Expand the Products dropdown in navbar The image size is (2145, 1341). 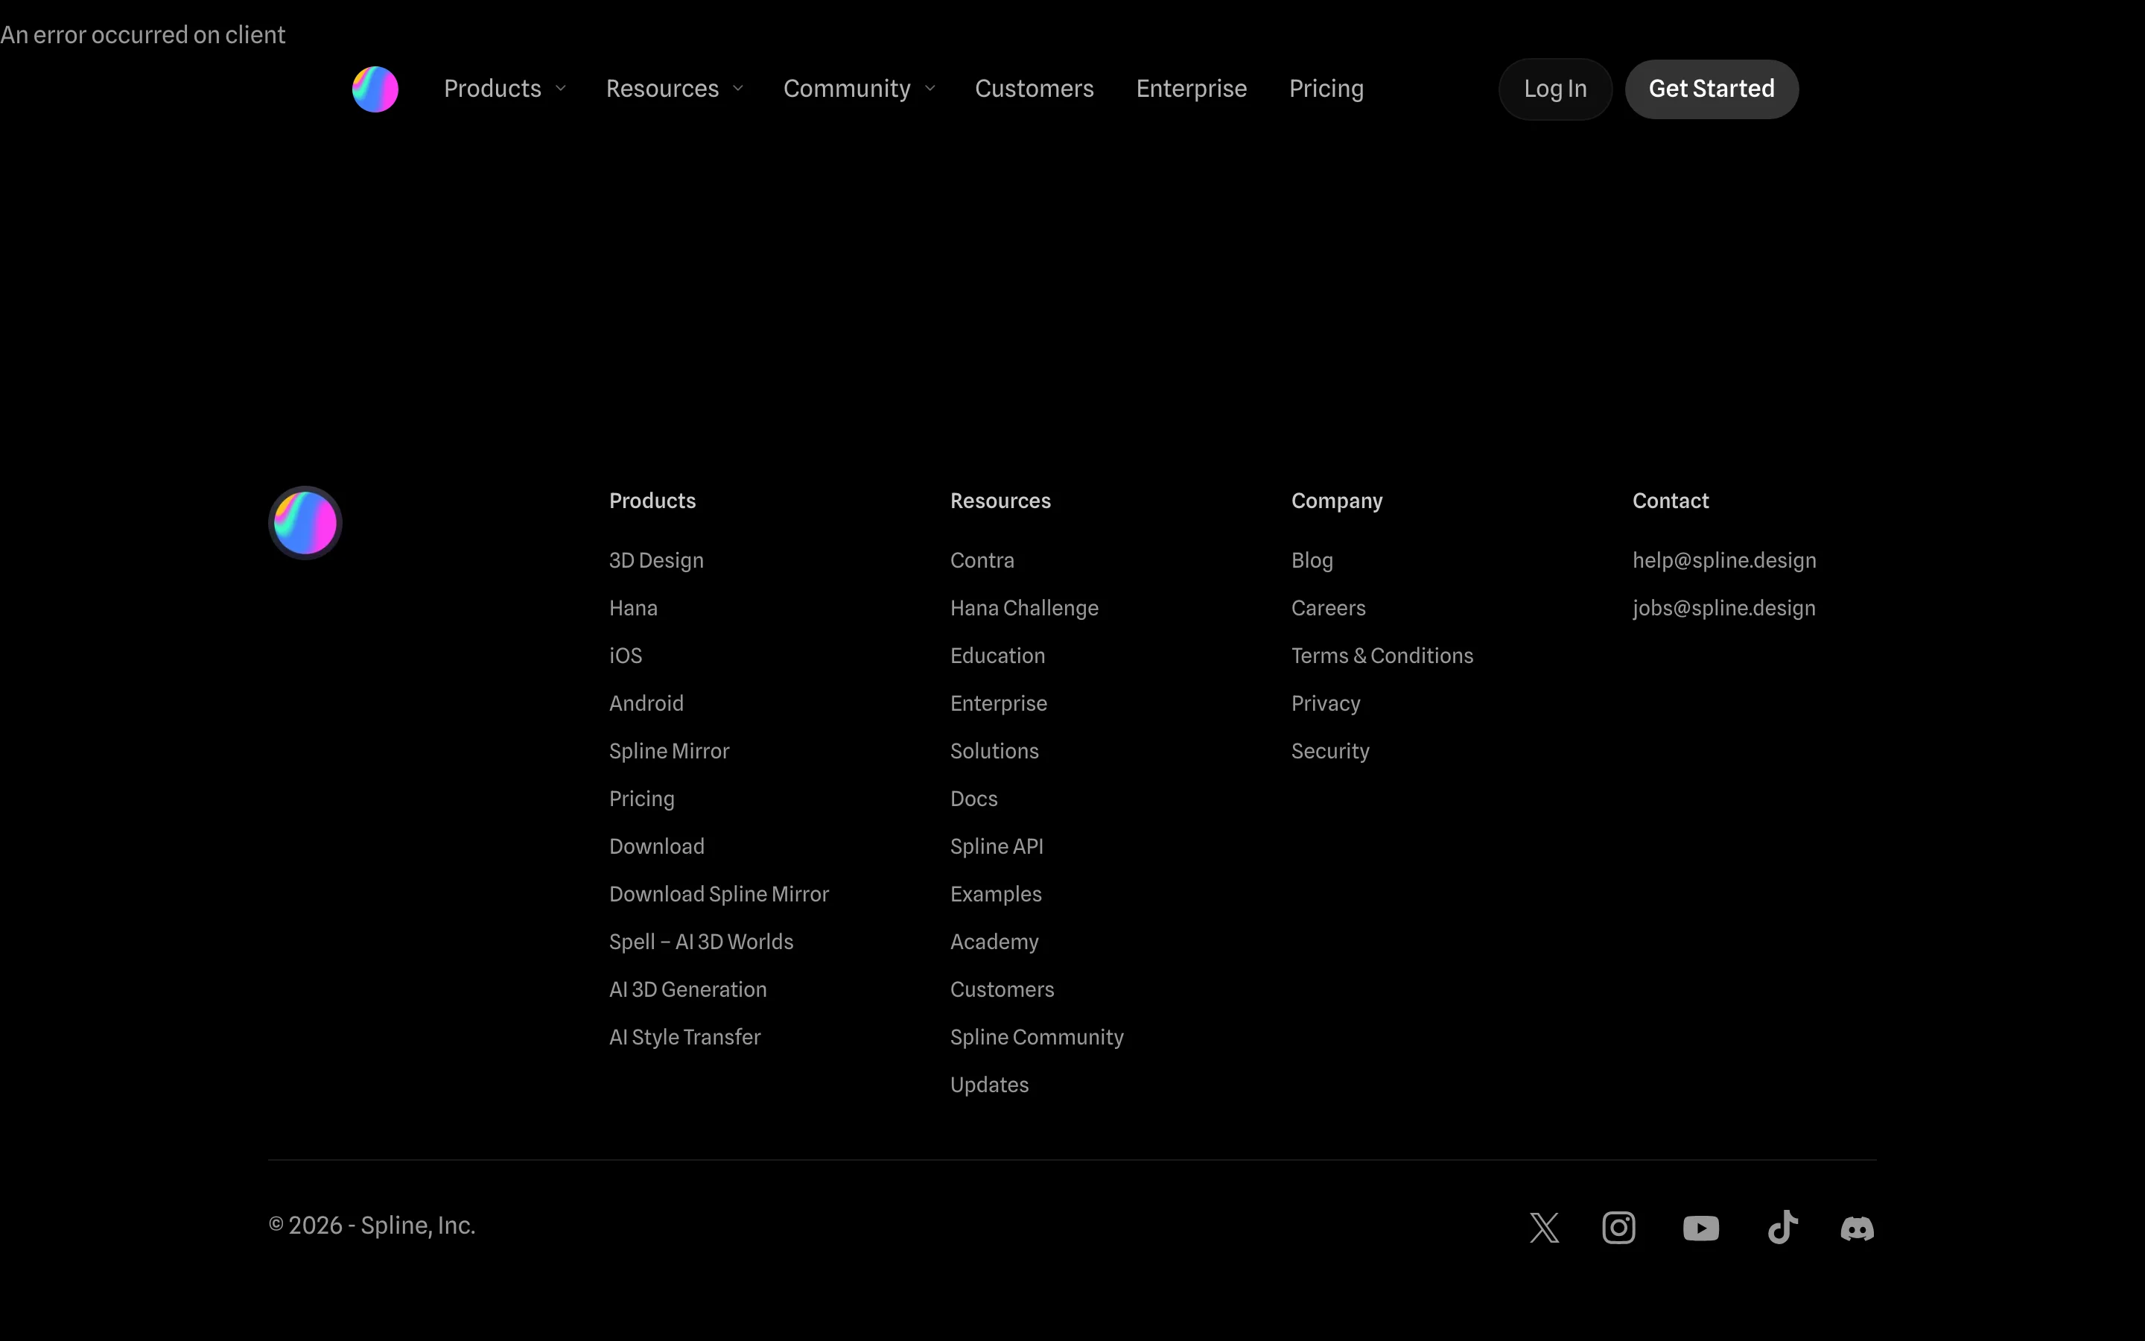(504, 89)
